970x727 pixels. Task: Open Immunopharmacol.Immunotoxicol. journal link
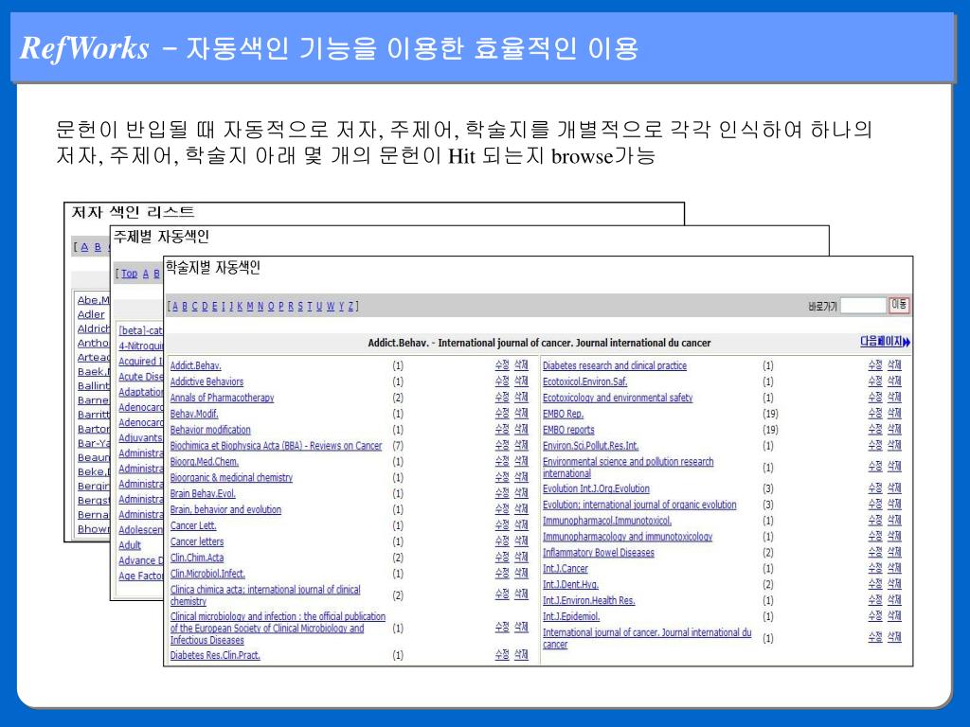tap(607, 522)
